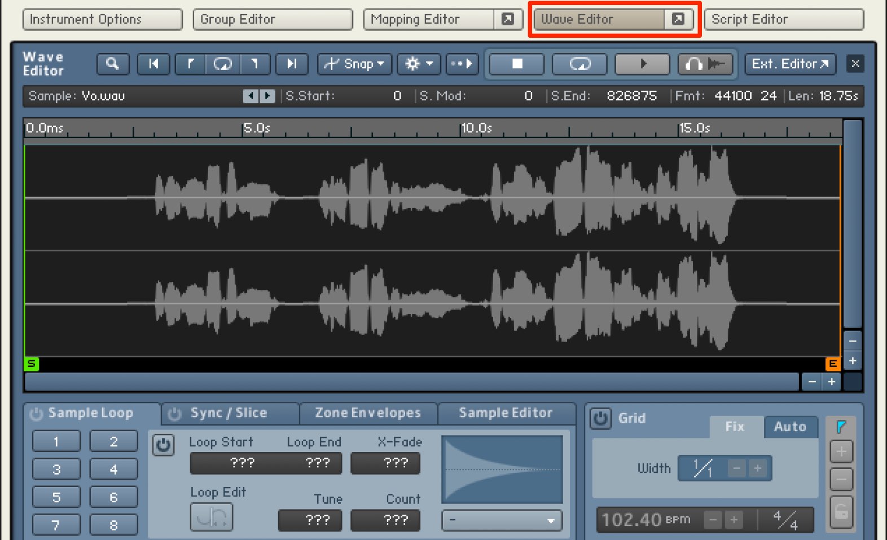
Task: Select loop slot 4
Action: (x=113, y=469)
